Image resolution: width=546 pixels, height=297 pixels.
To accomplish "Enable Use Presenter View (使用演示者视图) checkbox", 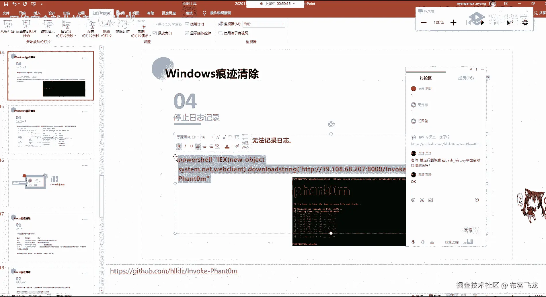I will [x=221, y=33].
